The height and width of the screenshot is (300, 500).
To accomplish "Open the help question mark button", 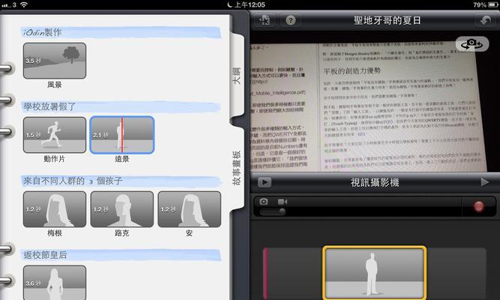I will [290, 20].
